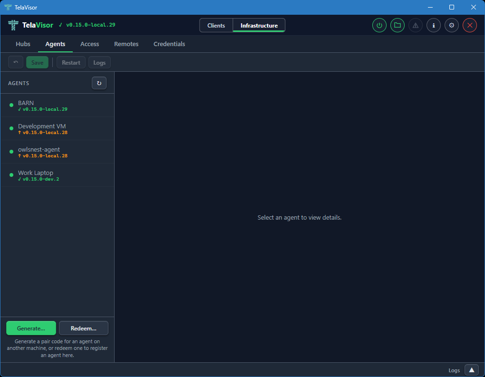485x377 pixels.
Task: Click the header version v0.15.0-local.29 text
Action: coord(90,25)
